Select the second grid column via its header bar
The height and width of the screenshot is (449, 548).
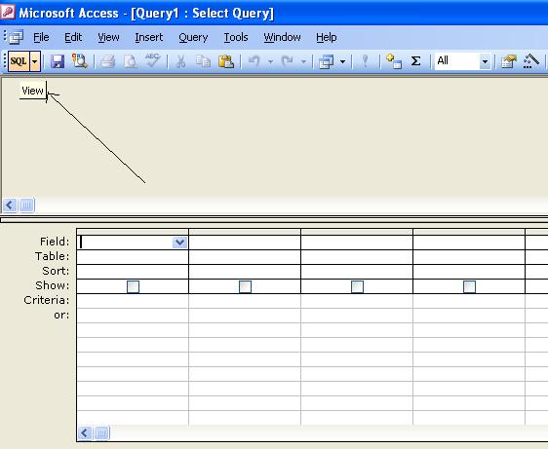245,232
